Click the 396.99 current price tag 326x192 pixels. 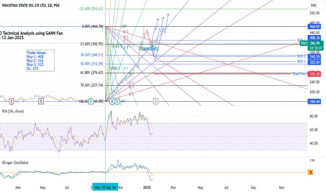[315, 43]
